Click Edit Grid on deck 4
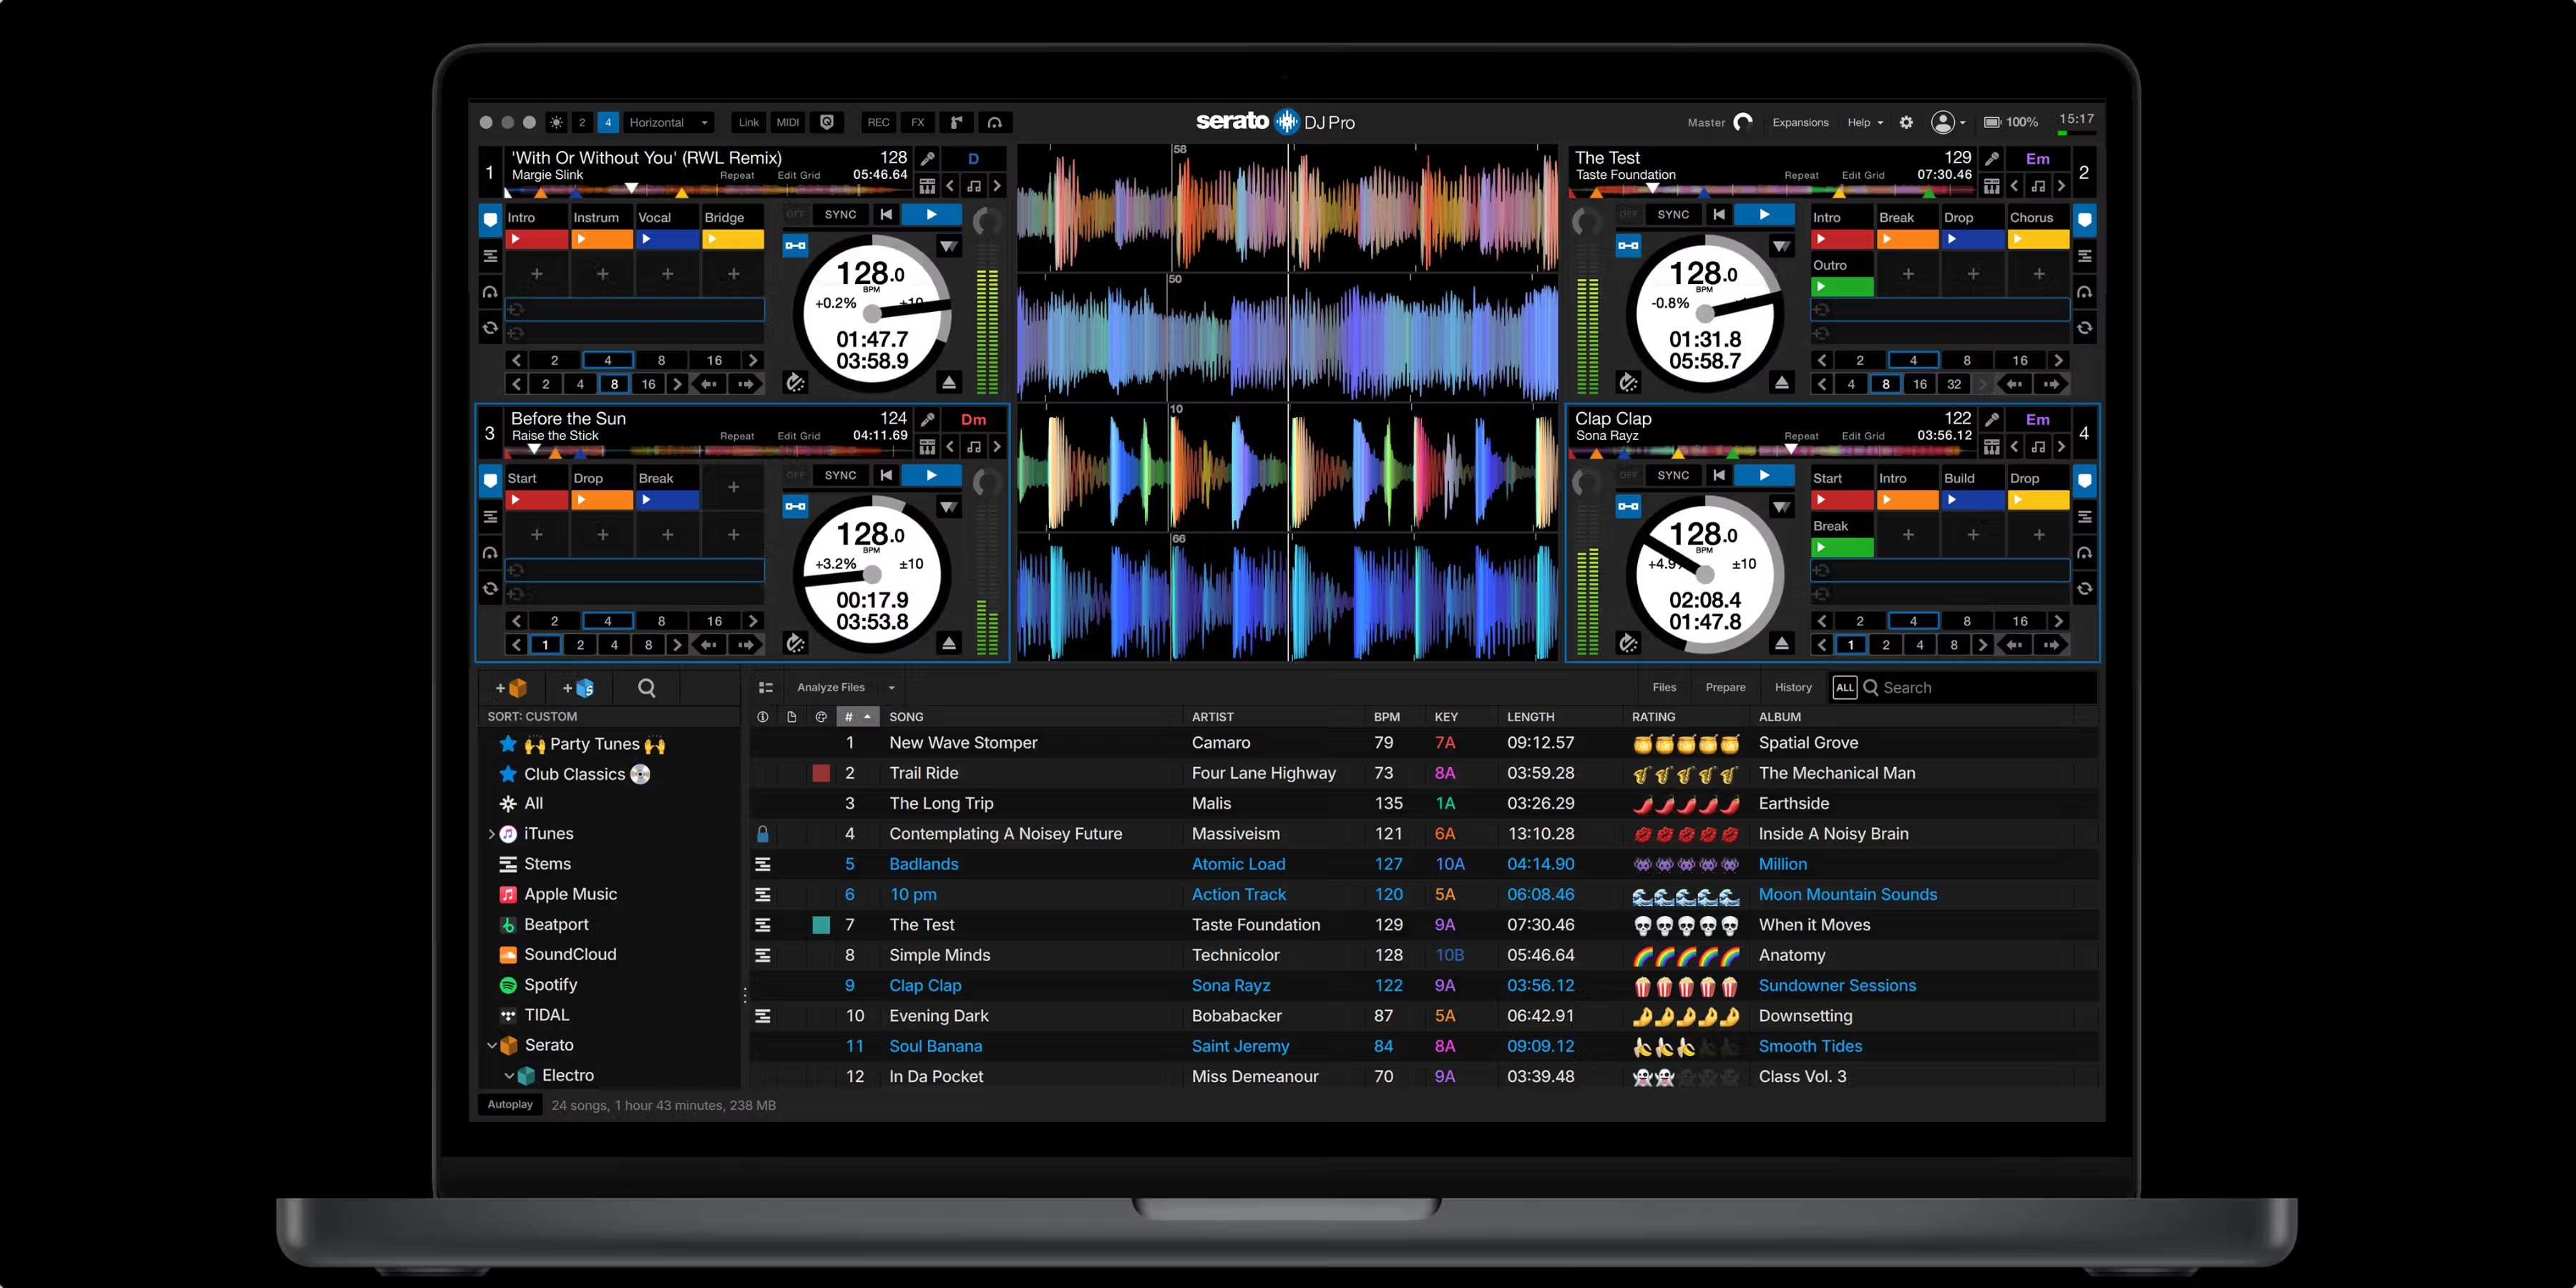Screen dimensions: 2576x1288 [x=1862, y=436]
